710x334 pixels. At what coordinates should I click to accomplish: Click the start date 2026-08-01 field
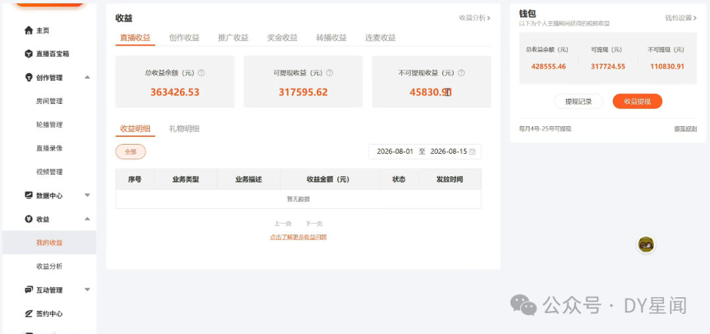395,152
